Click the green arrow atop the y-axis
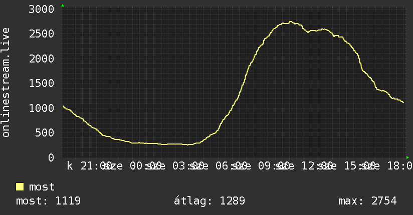 63,5
